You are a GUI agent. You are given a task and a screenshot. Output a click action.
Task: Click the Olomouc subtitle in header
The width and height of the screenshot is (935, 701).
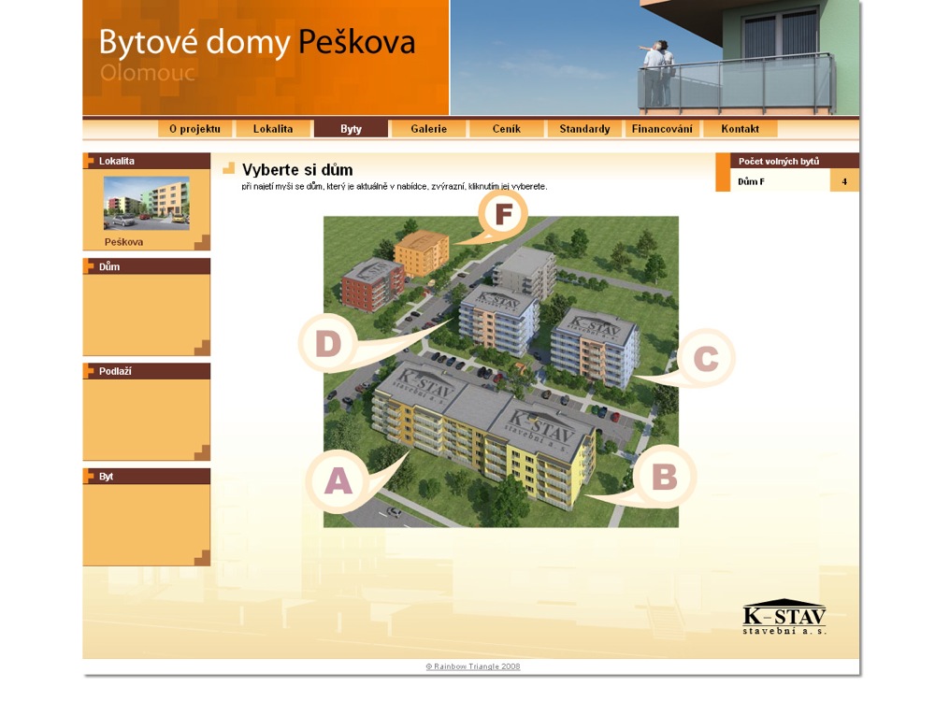[x=148, y=73]
